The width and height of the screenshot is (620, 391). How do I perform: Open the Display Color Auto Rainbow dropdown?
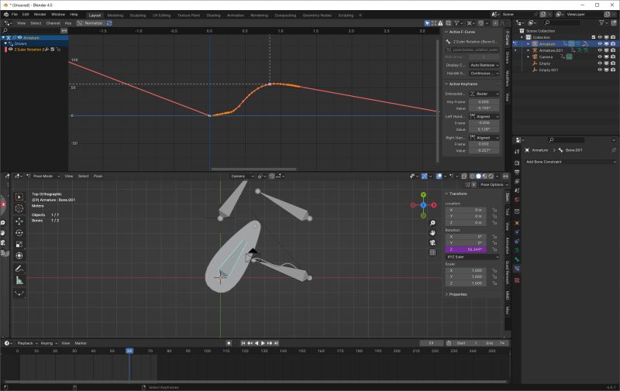point(484,65)
